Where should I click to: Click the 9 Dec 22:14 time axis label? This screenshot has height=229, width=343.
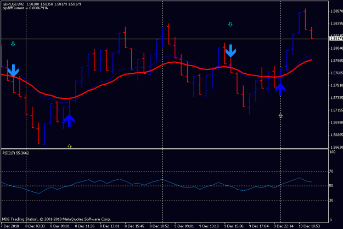[283, 226]
